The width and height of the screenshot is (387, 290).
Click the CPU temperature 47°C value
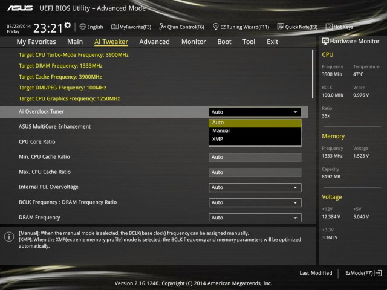(x=358, y=74)
